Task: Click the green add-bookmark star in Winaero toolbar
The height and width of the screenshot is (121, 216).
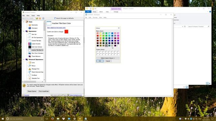Action: tap(37, 18)
